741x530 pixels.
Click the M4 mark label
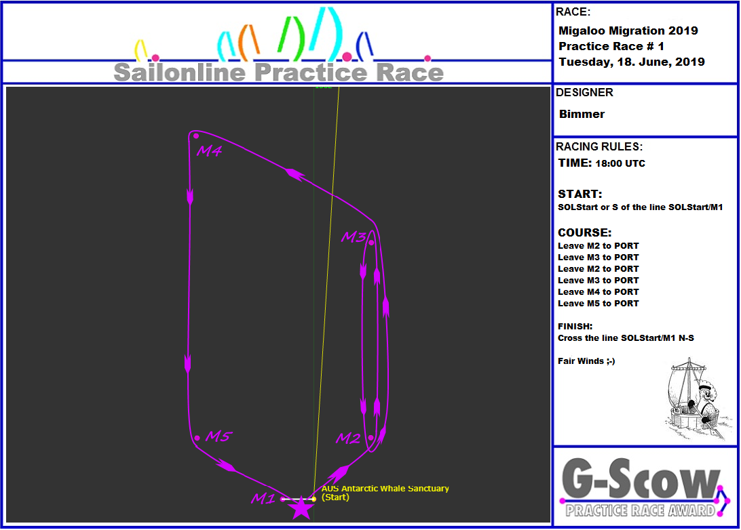tap(210, 151)
